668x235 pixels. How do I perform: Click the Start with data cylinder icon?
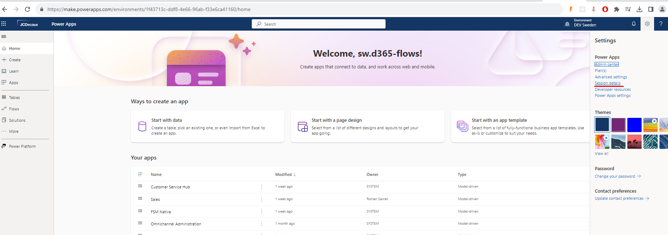pyautogui.click(x=142, y=126)
